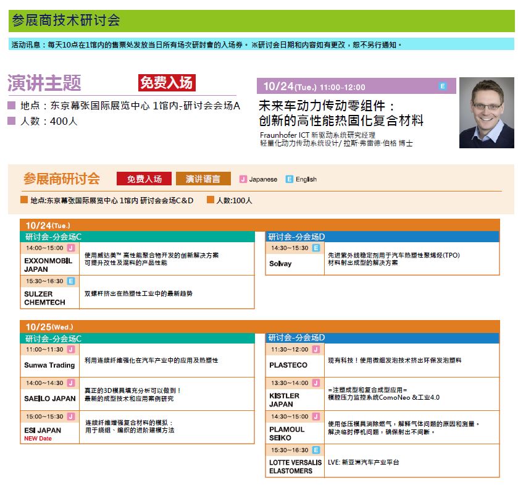Select the 10/25 (Wed.) orange date header
Image resolution: width=518 pixels, height=485 pixels.
coord(260,327)
